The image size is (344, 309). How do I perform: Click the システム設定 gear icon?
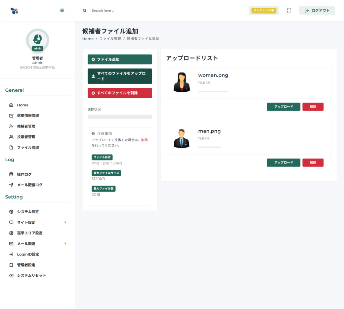pyautogui.click(x=11, y=212)
